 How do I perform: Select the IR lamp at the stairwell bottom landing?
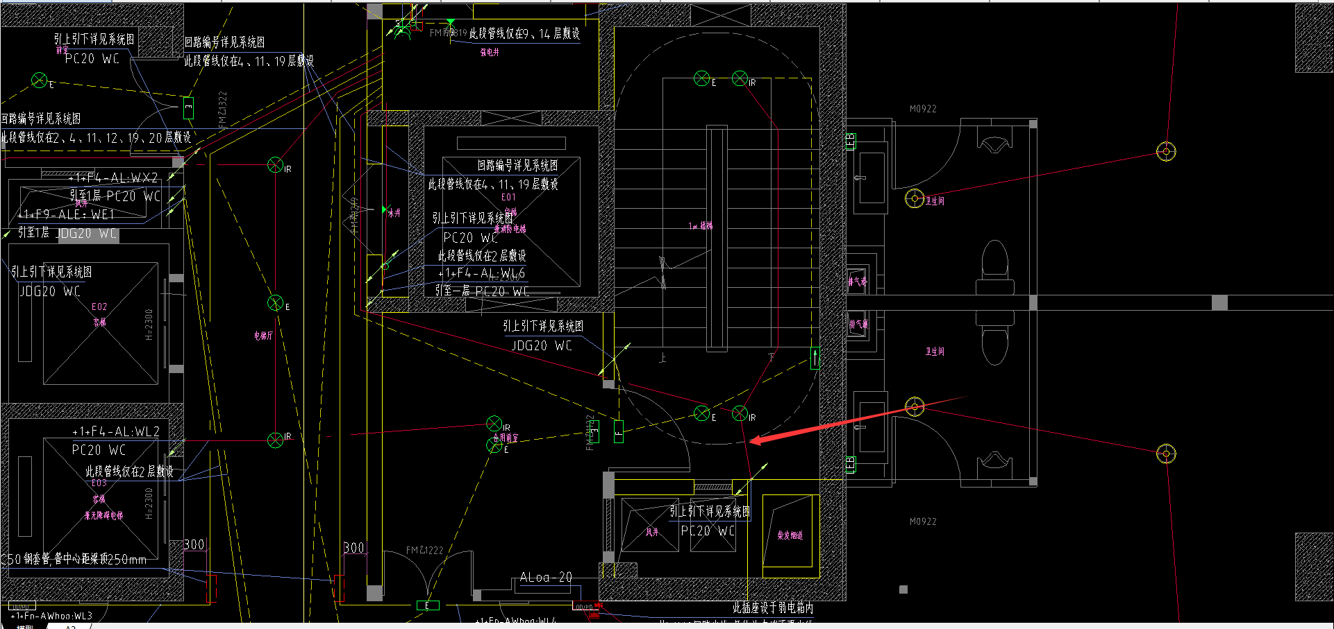pyautogui.click(x=740, y=414)
